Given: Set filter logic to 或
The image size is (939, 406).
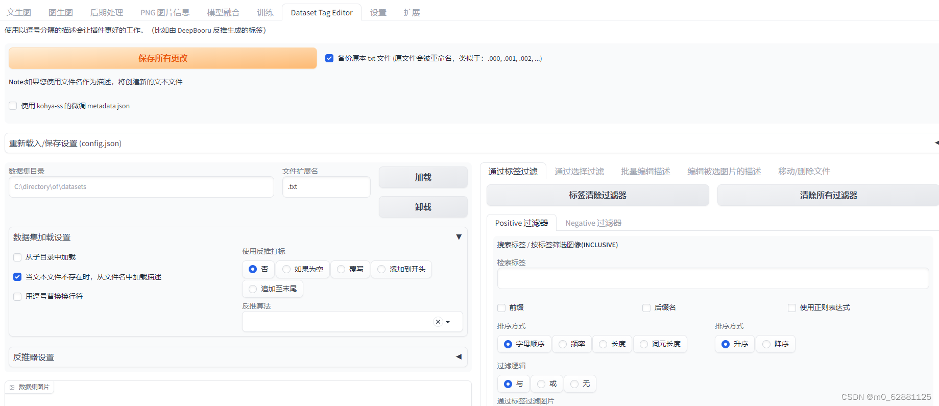Looking at the screenshot, I should click(547, 384).
